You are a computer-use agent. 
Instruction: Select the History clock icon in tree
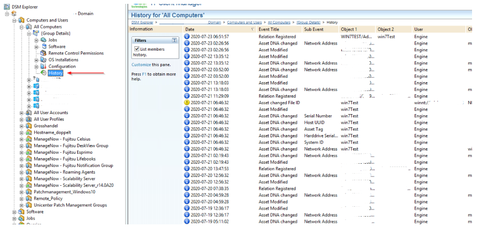[x=44, y=73]
